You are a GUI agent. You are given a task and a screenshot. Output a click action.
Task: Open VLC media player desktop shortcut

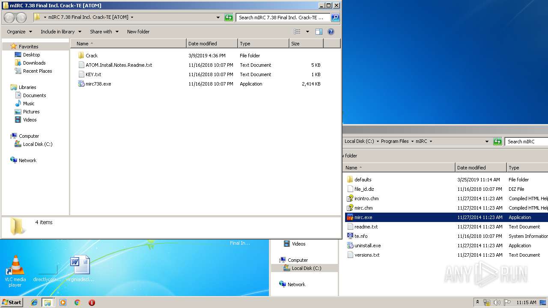[15, 272]
